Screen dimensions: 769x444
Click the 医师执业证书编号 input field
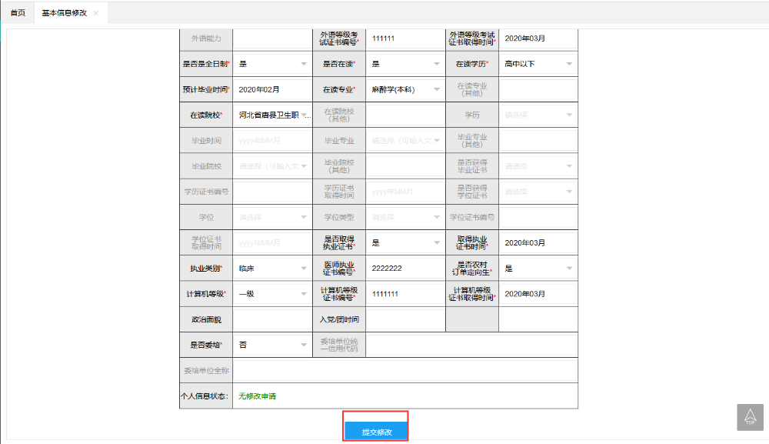tap(404, 269)
